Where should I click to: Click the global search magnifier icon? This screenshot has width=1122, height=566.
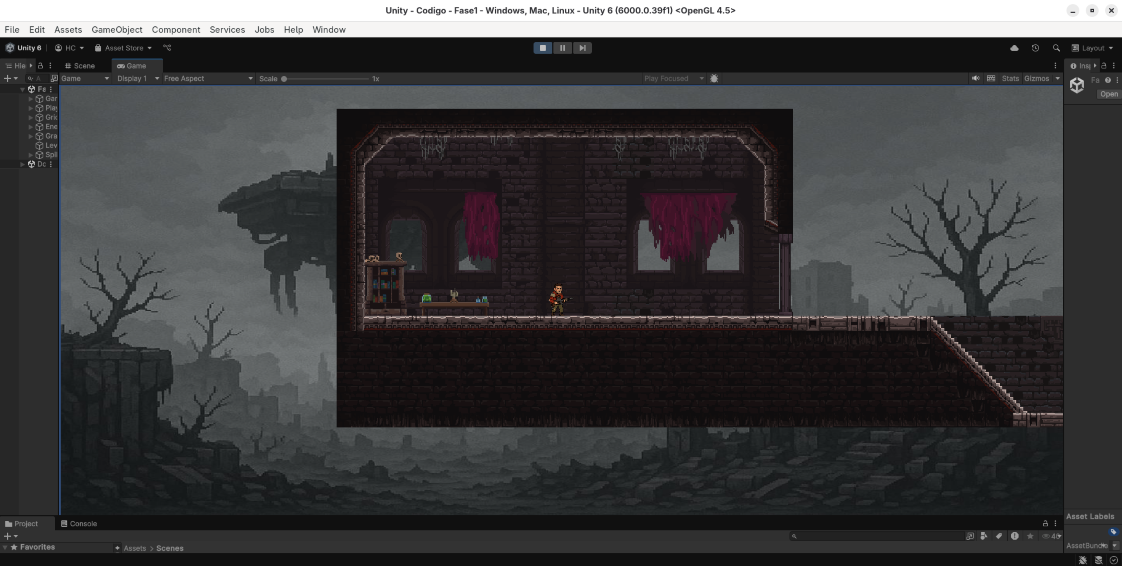[x=1056, y=48]
